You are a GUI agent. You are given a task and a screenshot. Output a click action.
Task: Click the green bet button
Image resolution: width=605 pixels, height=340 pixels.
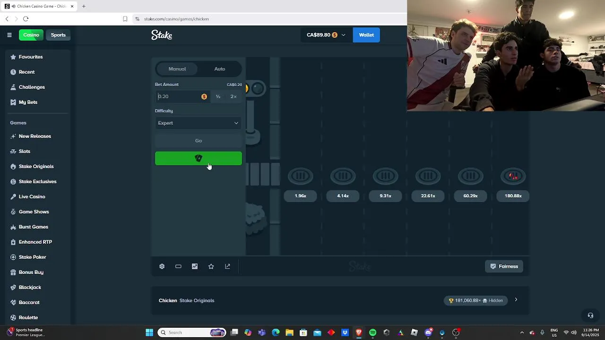pos(199,159)
